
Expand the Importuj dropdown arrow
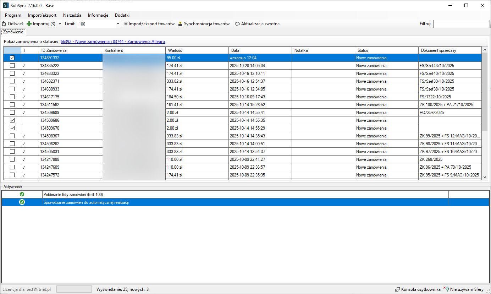coord(60,24)
